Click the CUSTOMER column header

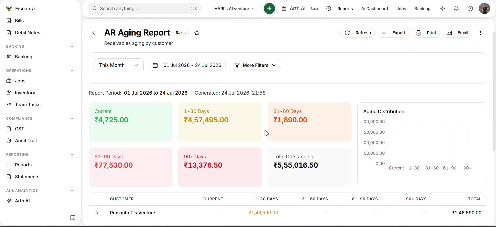[122, 199]
